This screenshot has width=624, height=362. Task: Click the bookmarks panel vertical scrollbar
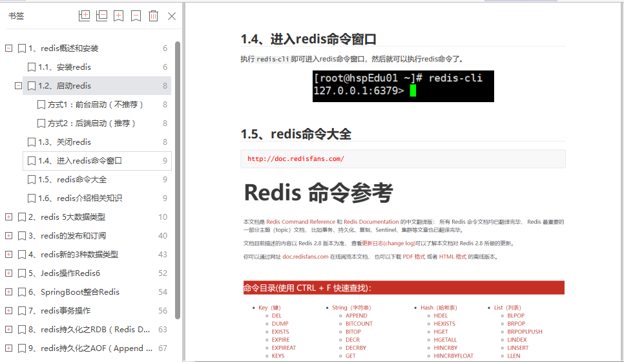point(178,180)
